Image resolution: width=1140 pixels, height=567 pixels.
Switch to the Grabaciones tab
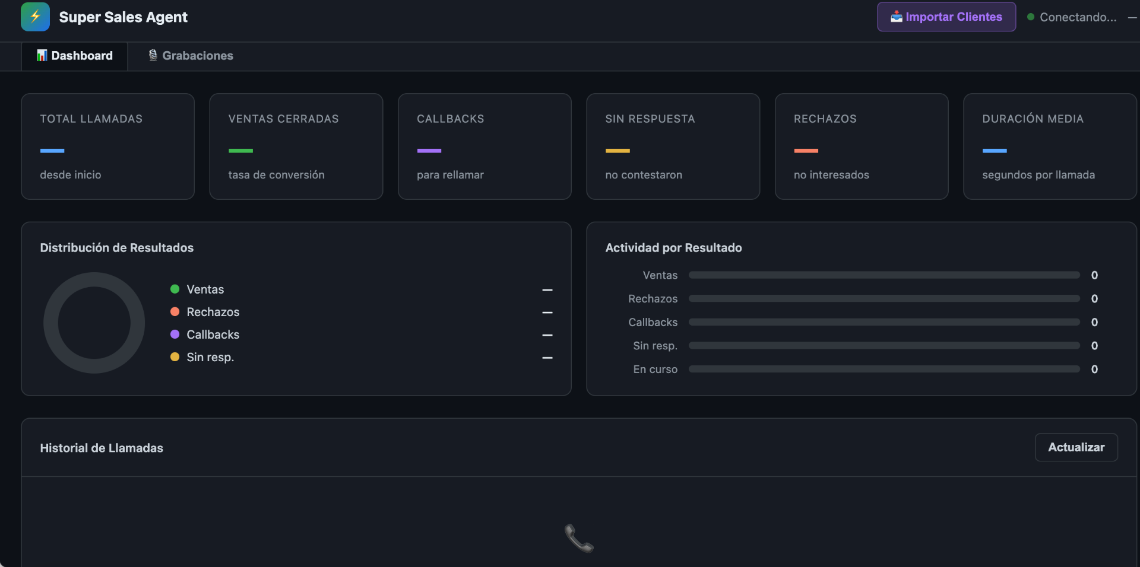point(190,56)
